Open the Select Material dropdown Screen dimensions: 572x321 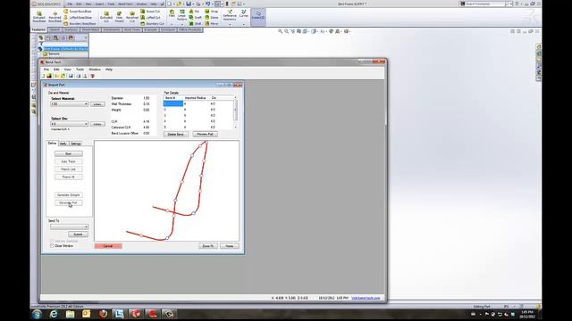pyautogui.click(x=70, y=104)
